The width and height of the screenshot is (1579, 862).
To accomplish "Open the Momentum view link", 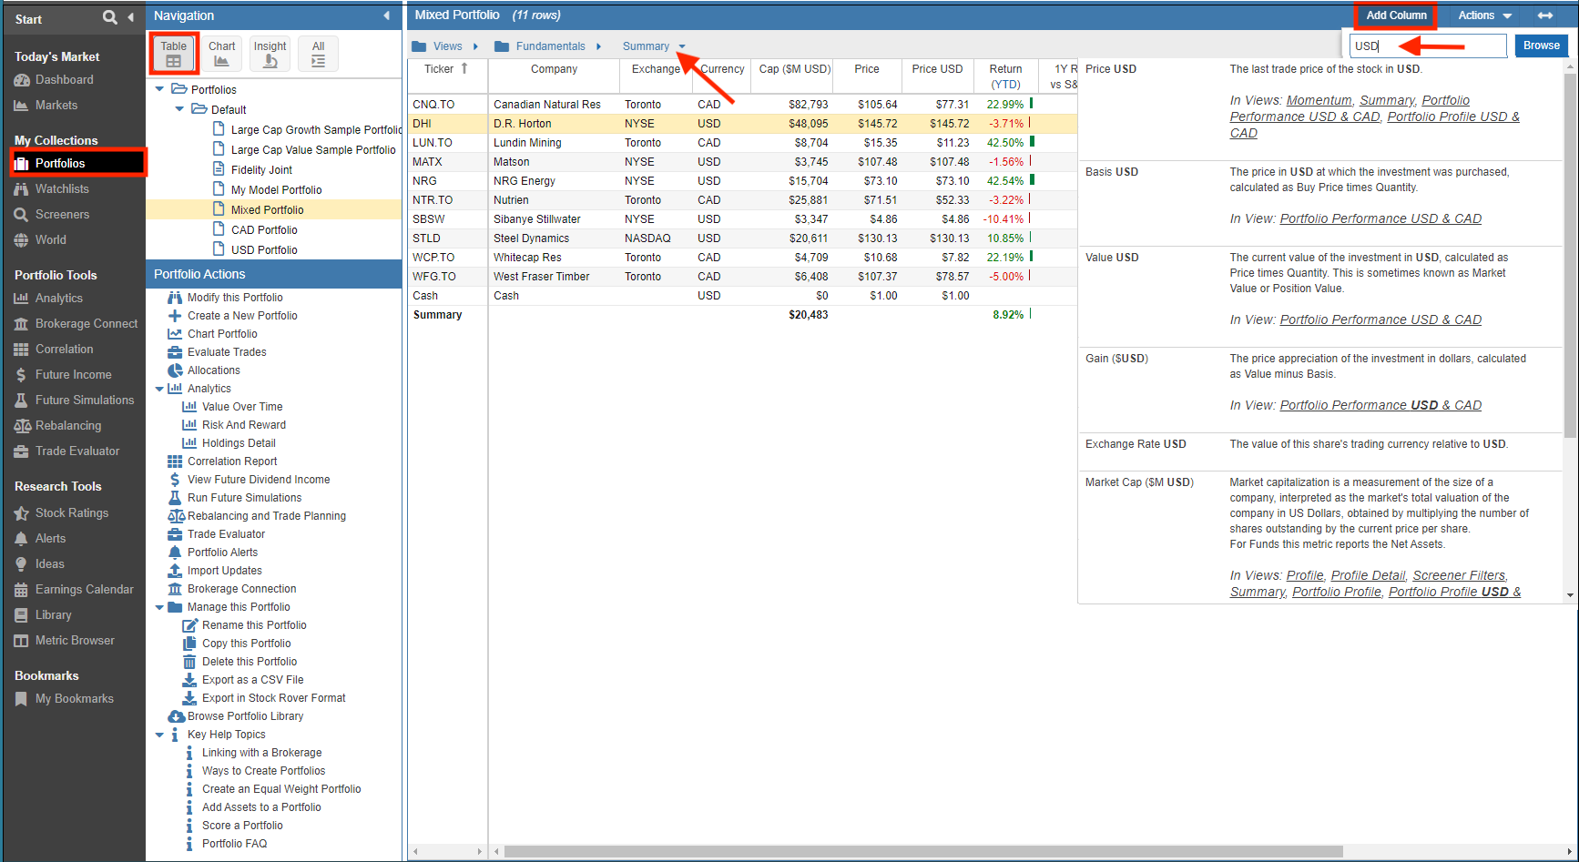I will click(1319, 101).
